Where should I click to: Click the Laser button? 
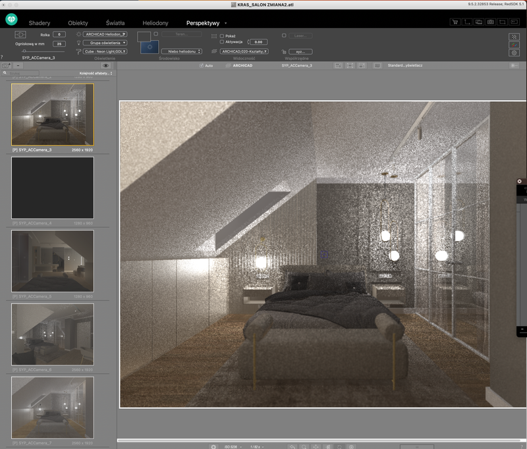(x=300, y=36)
